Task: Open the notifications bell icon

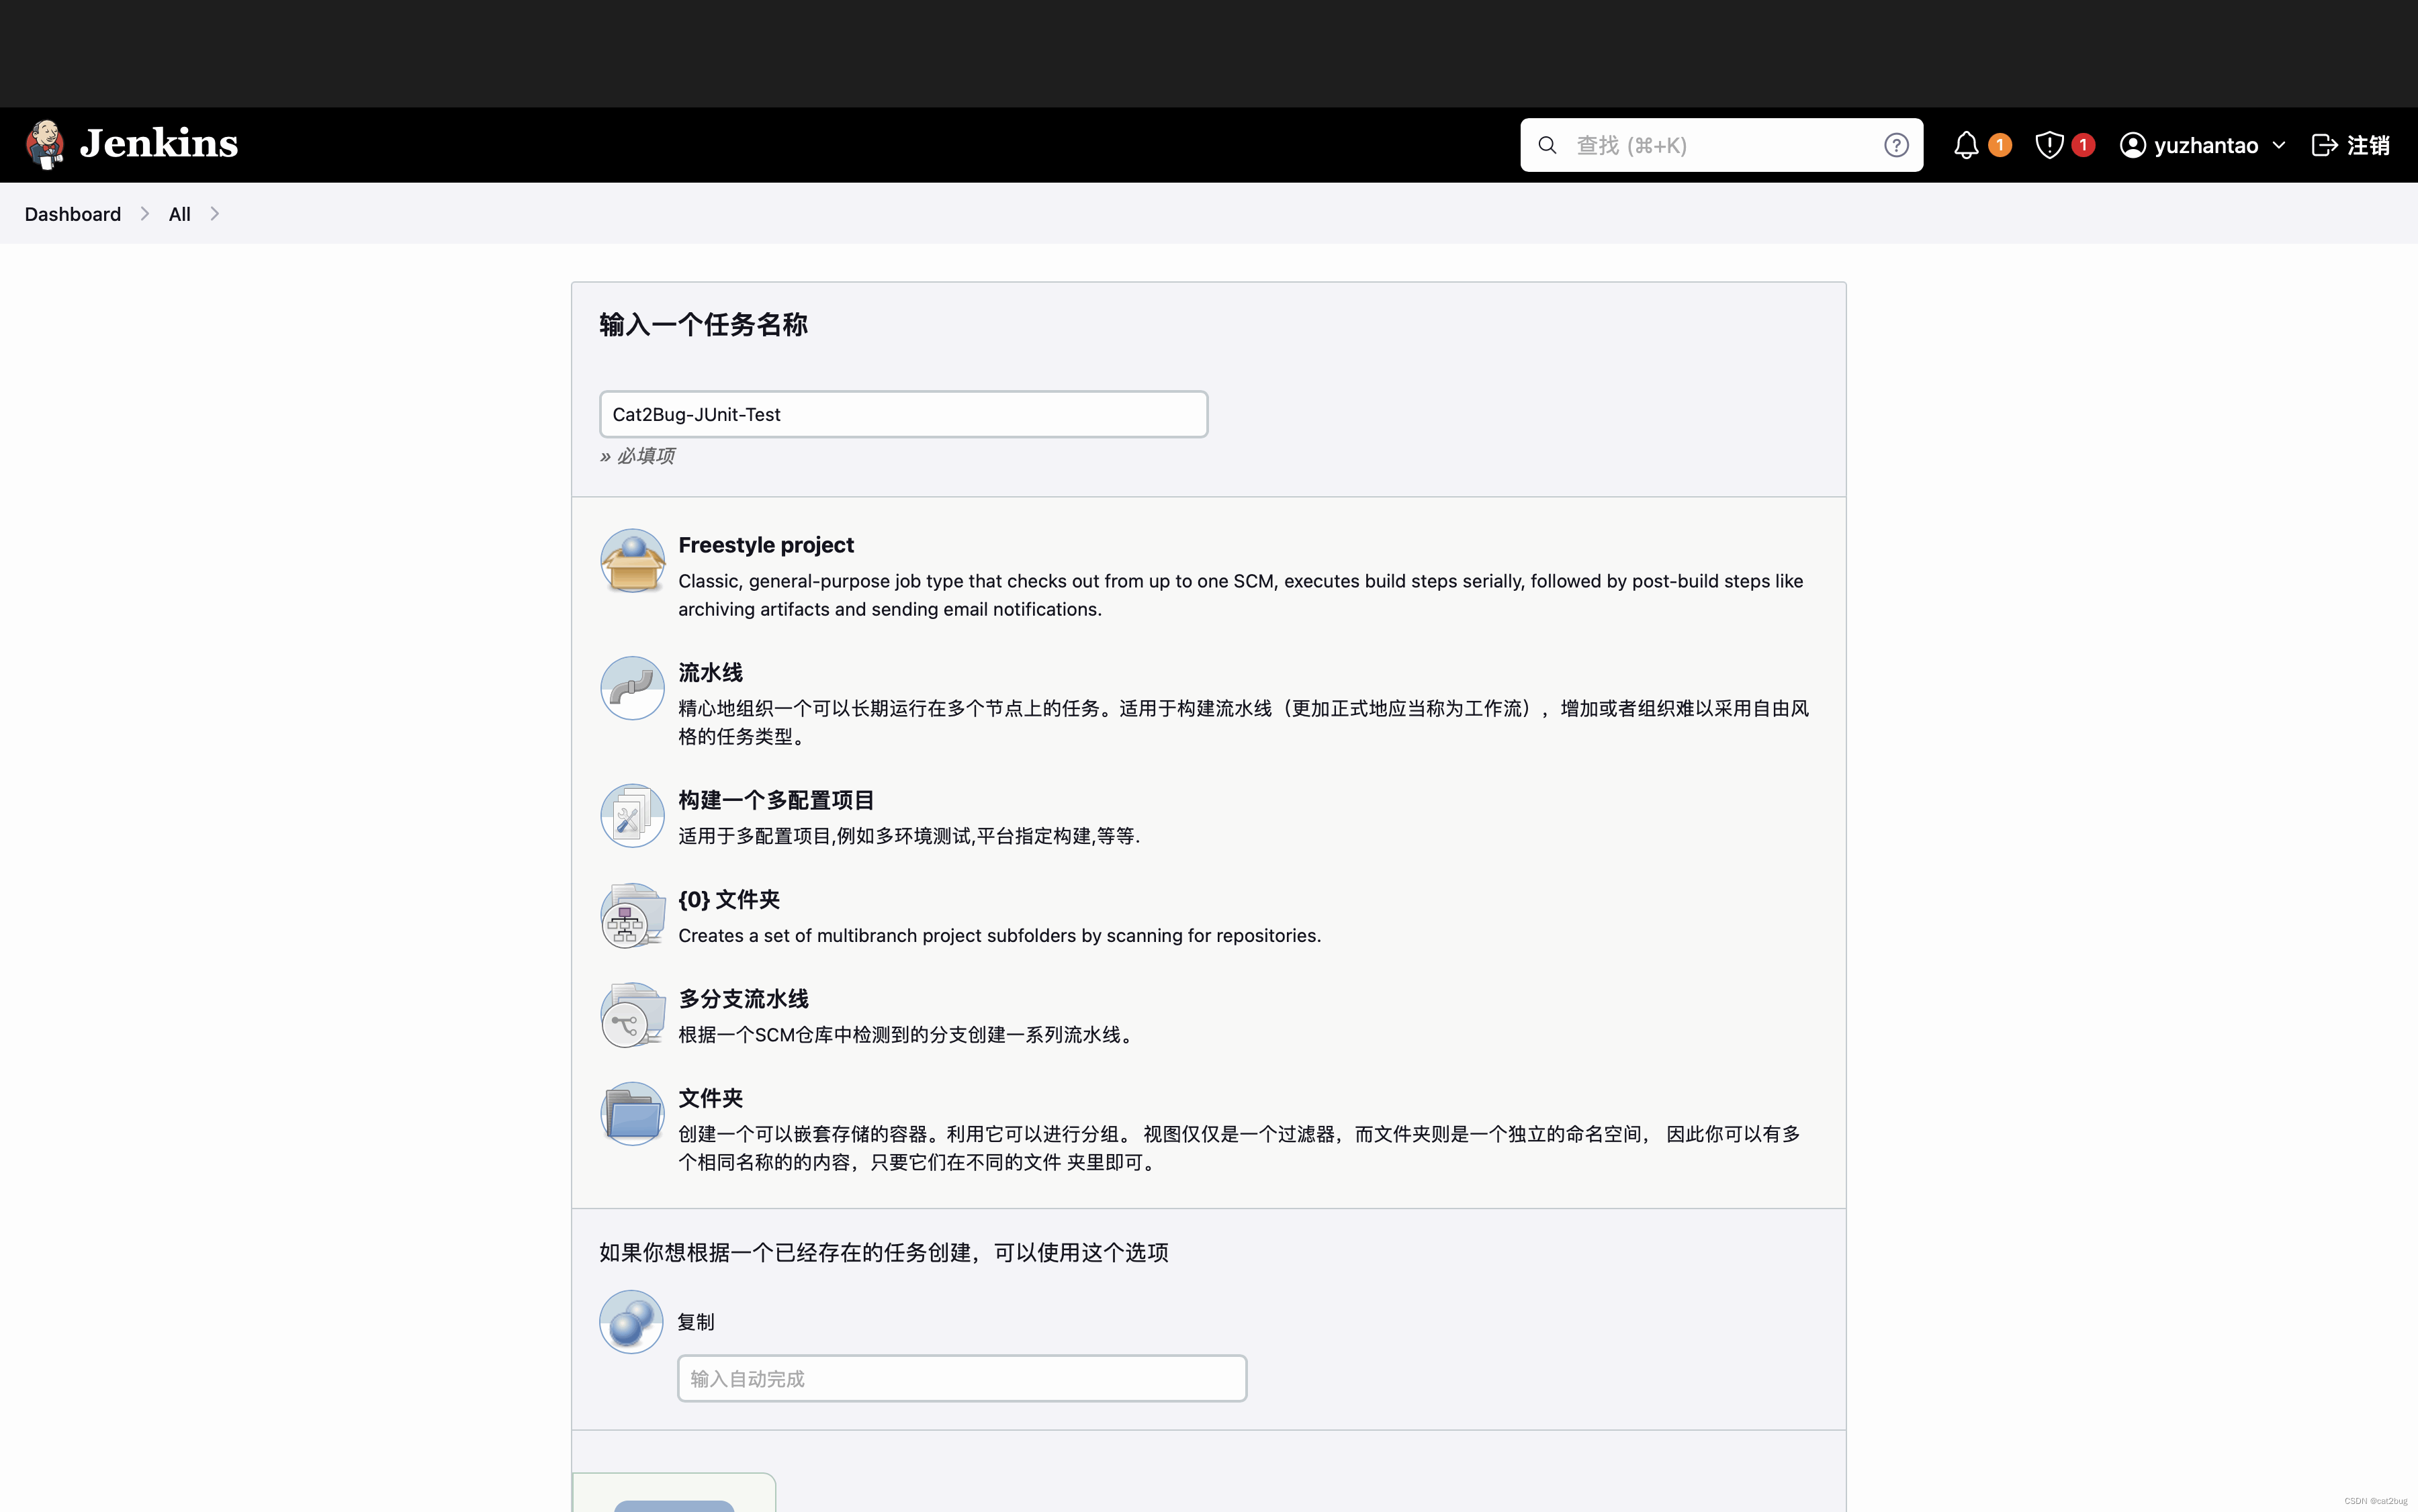Action: pos(1966,145)
